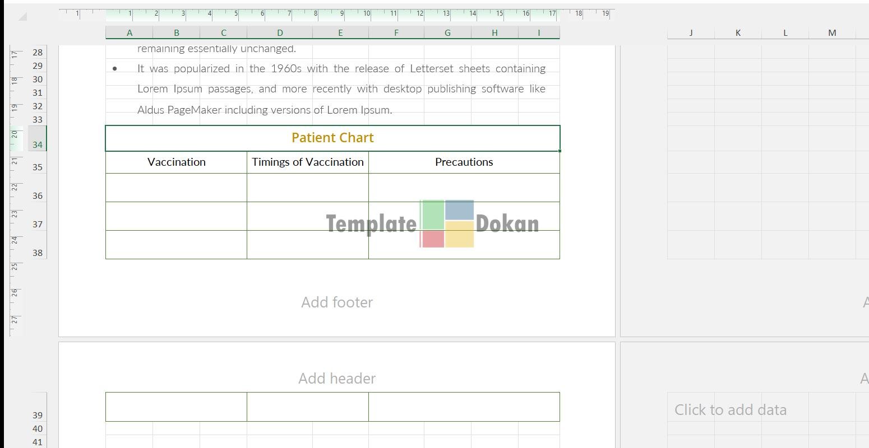Select column K header
Screen dimensions: 869x448
738,33
